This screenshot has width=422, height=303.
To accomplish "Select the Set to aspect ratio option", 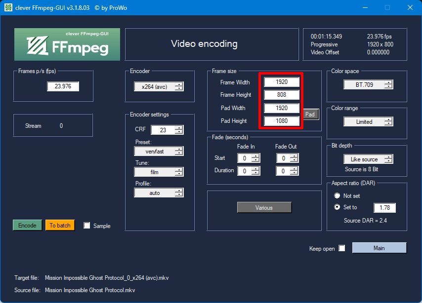I will pos(337,207).
